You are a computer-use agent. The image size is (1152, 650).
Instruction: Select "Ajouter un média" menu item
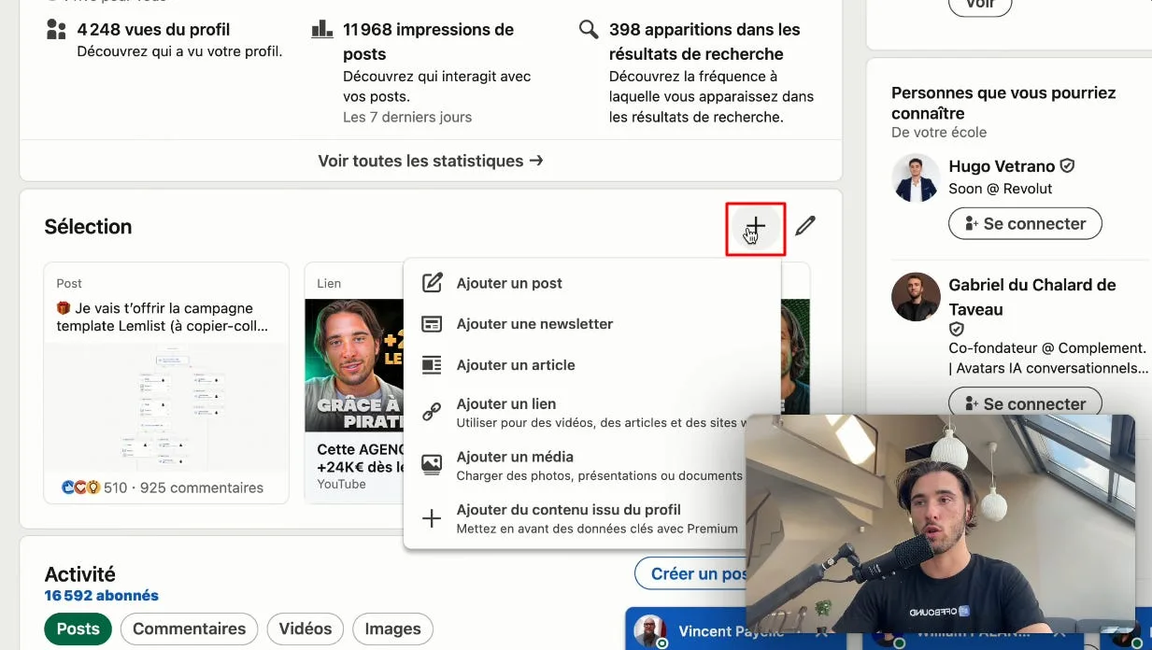click(591, 465)
